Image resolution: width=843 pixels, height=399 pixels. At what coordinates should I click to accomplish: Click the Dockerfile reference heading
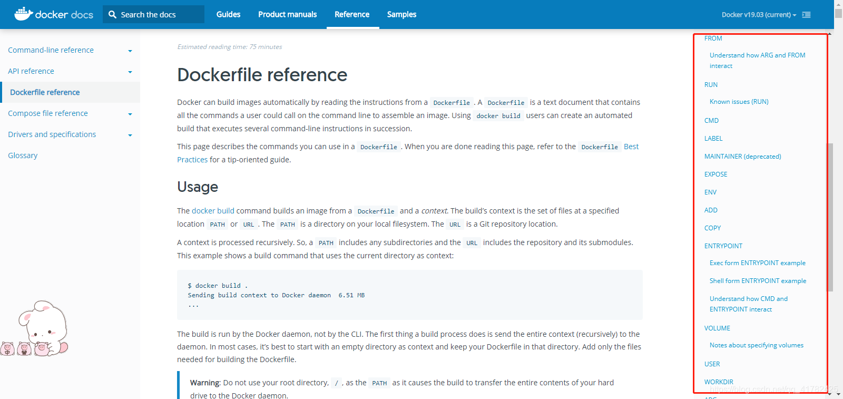(262, 75)
